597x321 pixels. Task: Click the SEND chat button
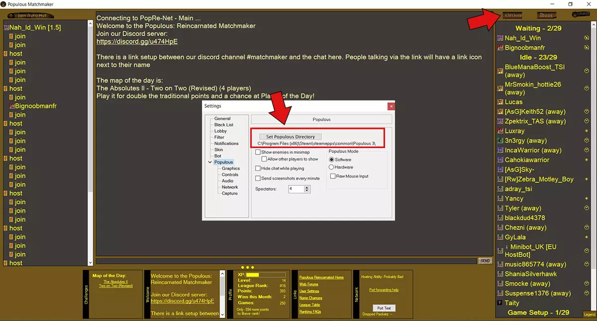[485, 261]
